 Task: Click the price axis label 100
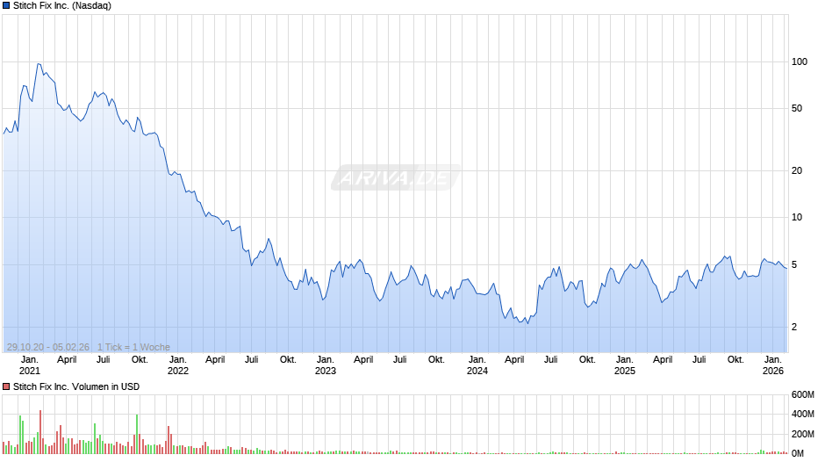[x=800, y=61]
